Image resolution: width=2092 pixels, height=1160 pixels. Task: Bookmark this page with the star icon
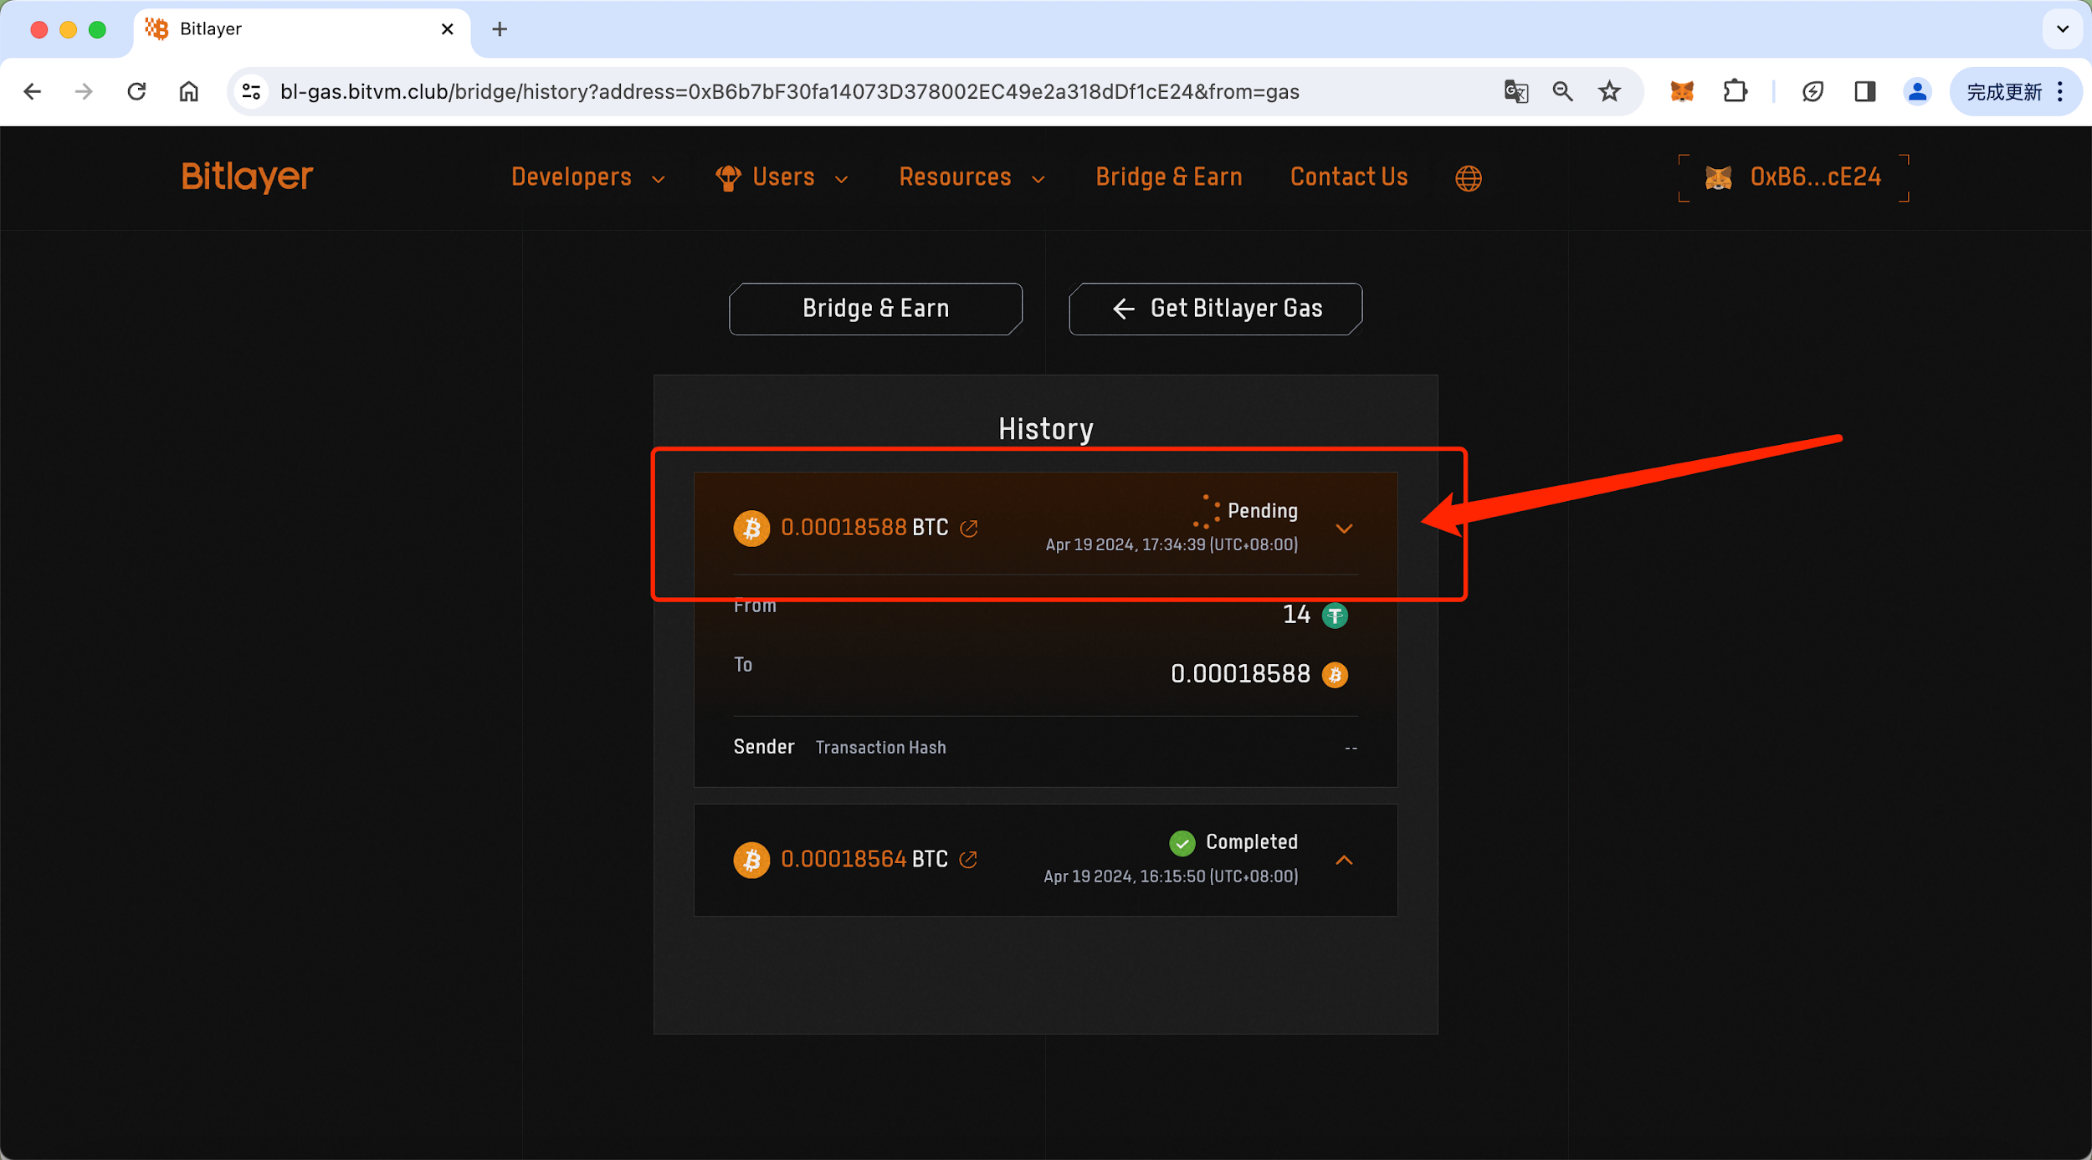[x=1609, y=91]
